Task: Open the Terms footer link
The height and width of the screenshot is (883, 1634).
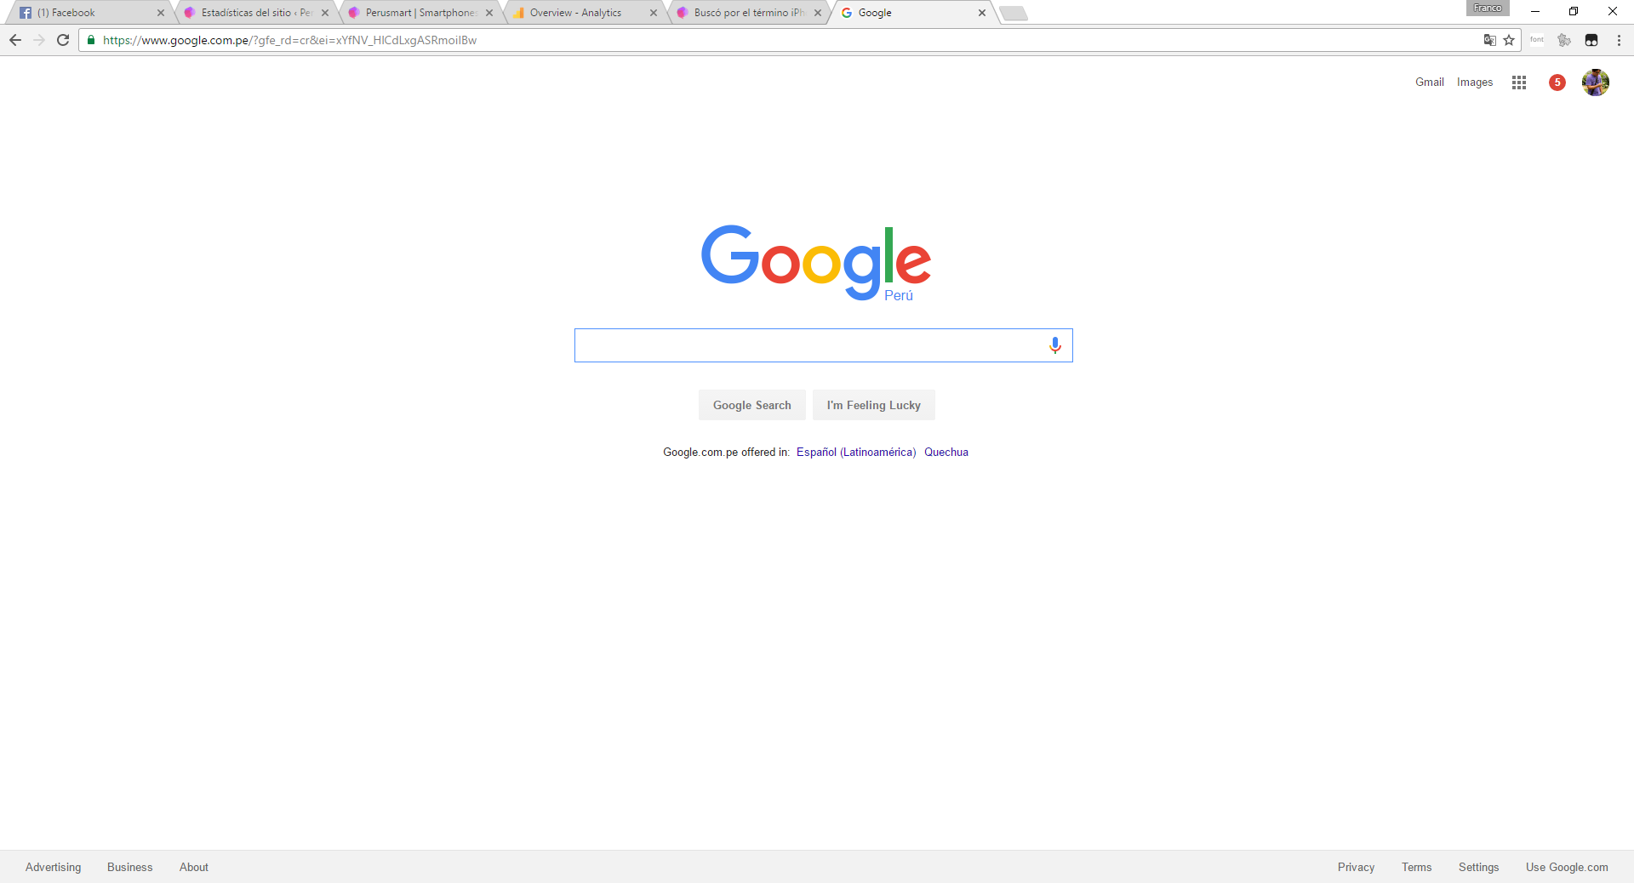Action: [x=1417, y=867]
